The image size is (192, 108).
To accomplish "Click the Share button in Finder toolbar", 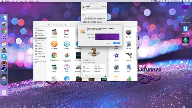I will point(71,25).
